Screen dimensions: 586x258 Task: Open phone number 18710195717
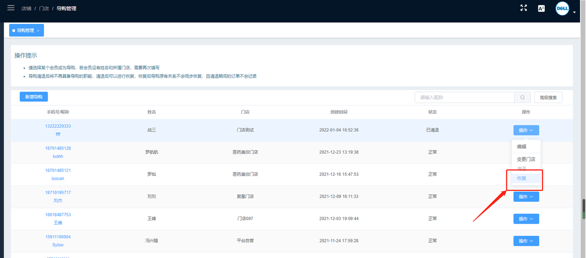[x=58, y=193]
